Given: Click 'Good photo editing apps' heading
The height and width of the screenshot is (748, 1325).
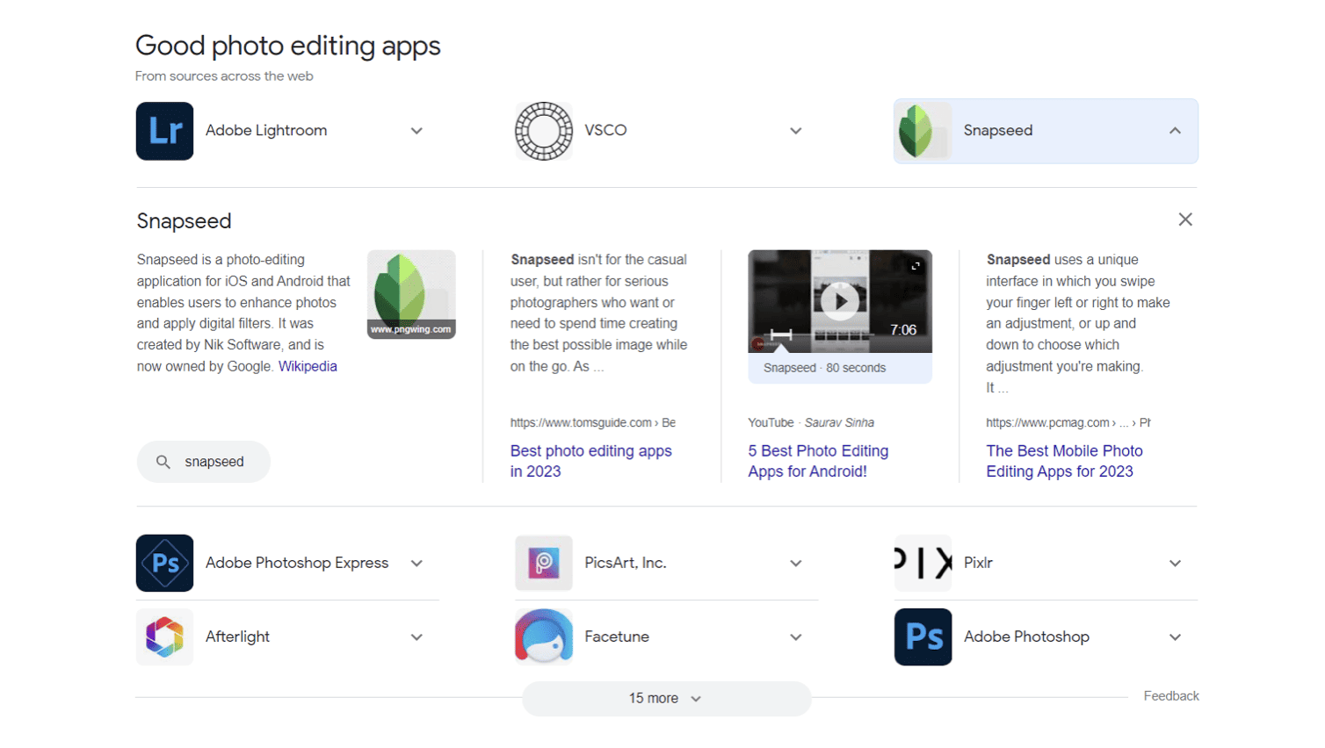Looking at the screenshot, I should click(288, 46).
